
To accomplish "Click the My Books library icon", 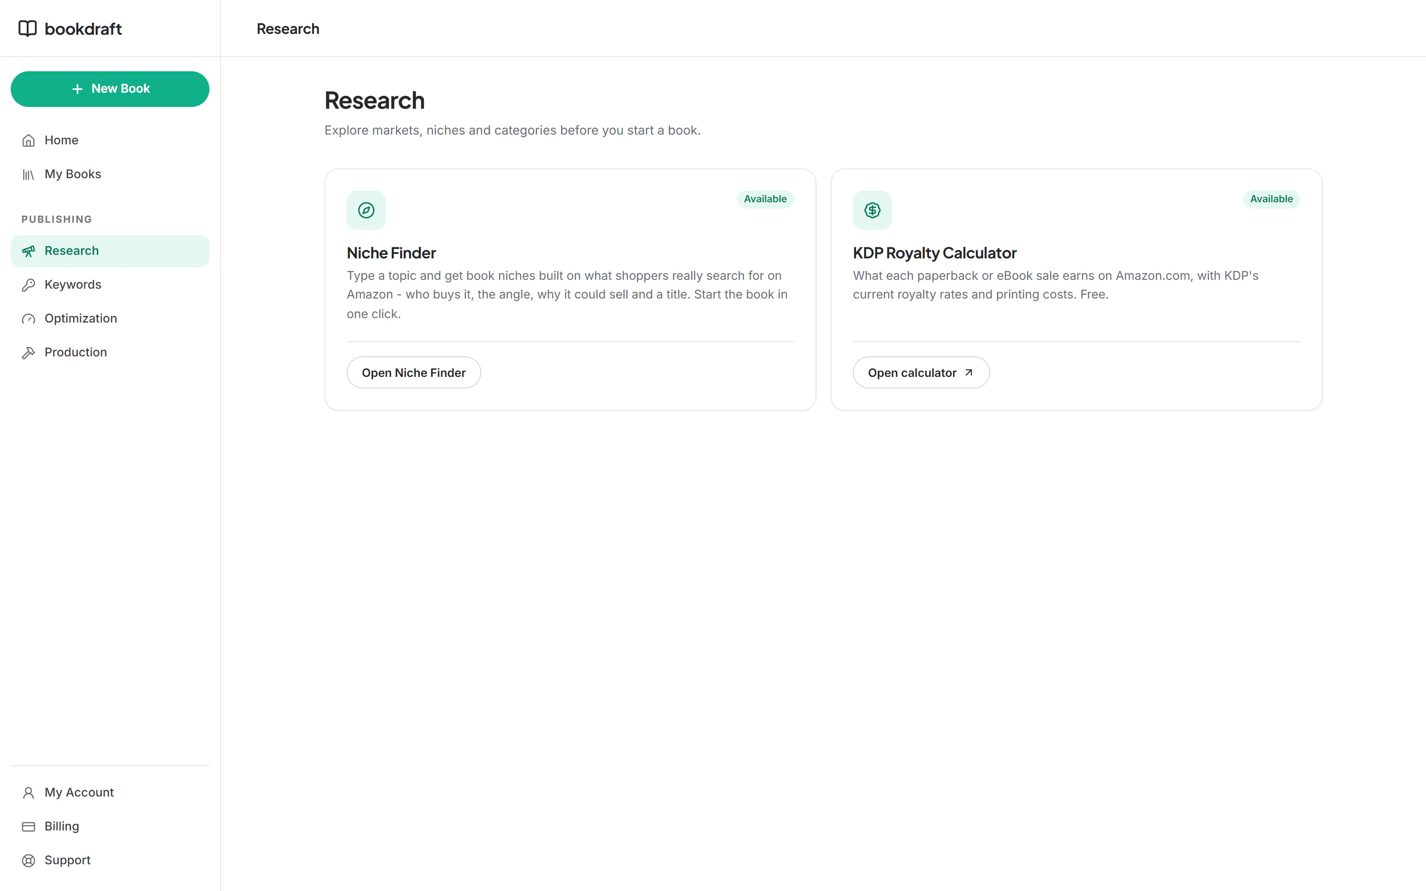I will (28, 175).
